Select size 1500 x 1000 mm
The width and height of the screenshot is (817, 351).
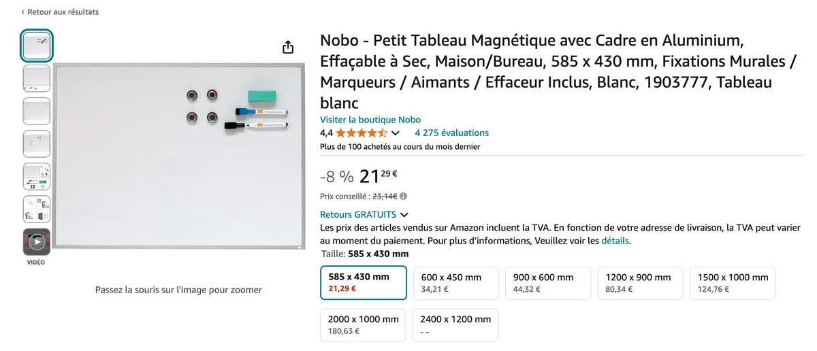click(733, 283)
